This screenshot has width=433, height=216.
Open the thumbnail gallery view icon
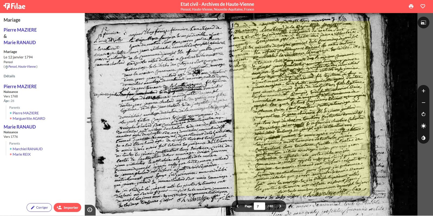tap(424, 22)
